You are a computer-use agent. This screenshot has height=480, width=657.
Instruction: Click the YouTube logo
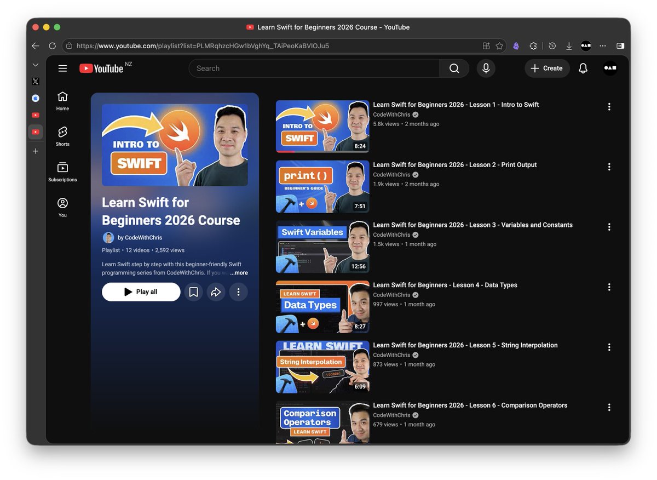pyautogui.click(x=101, y=68)
